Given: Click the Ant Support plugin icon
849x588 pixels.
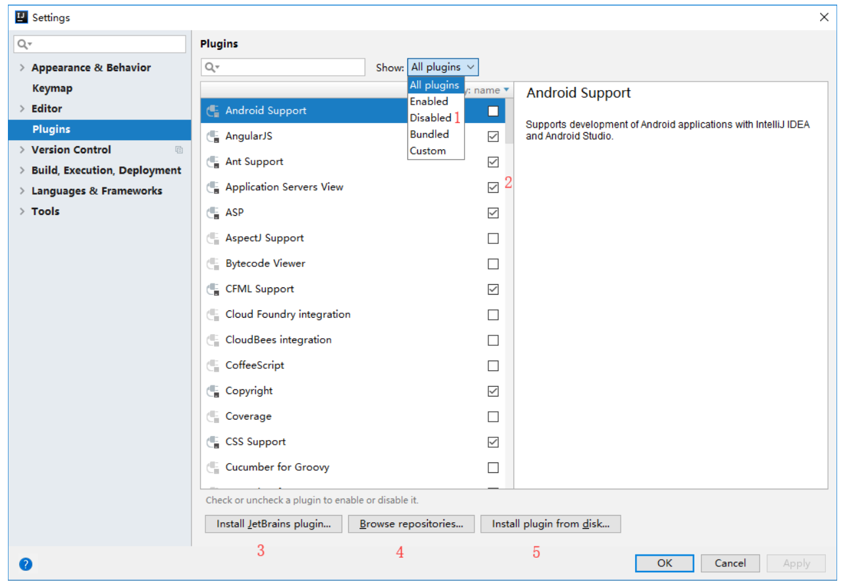Looking at the screenshot, I should 213,162.
